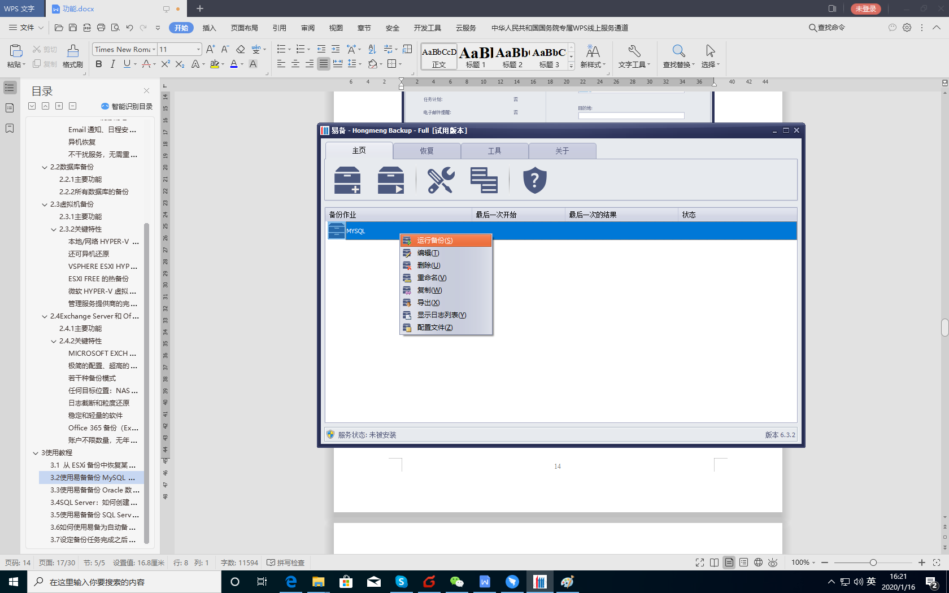949x593 pixels.
Task: Click the Windows Start button
Action: click(x=14, y=582)
